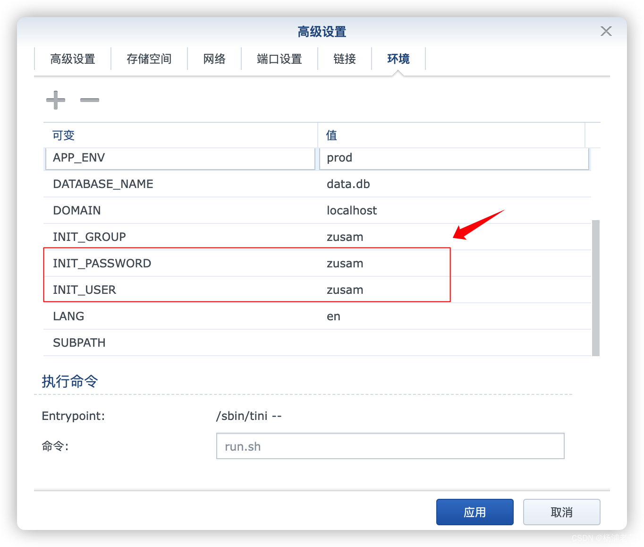
Task: Select the DOMAIN variable cell
Action: [x=180, y=210]
